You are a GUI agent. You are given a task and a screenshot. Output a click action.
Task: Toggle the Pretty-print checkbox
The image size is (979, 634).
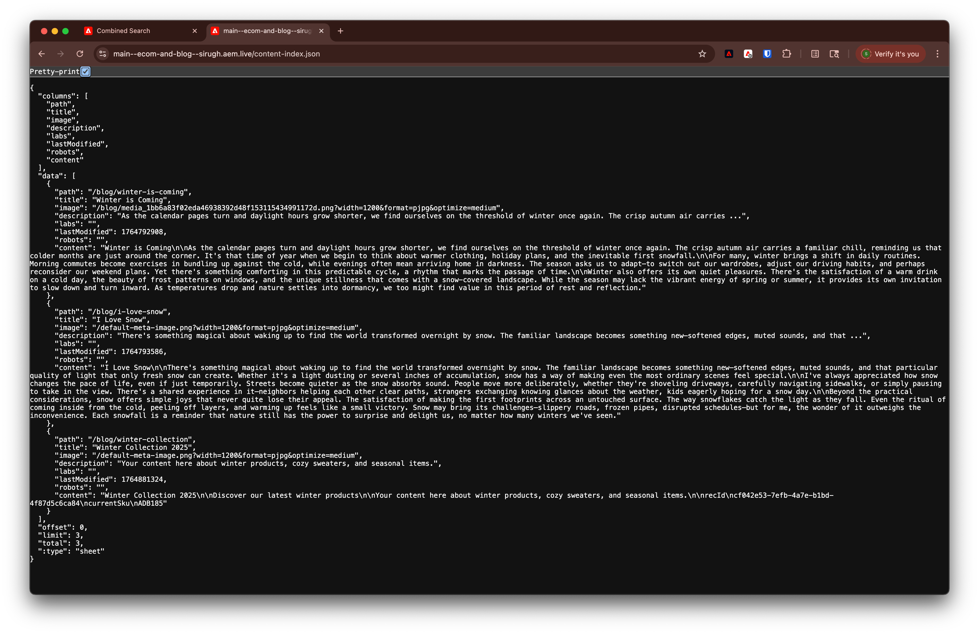85,71
